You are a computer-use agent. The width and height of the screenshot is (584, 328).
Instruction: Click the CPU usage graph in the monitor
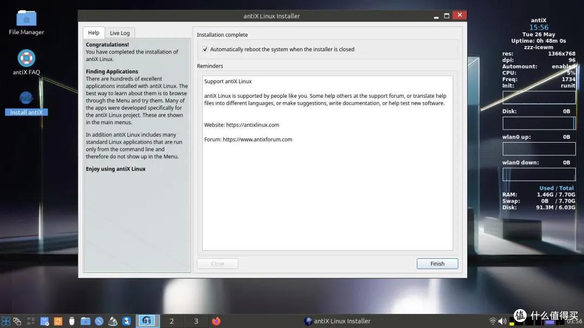click(x=539, y=98)
